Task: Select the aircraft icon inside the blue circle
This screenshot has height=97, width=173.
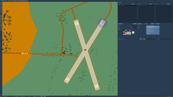Action: (103, 23)
